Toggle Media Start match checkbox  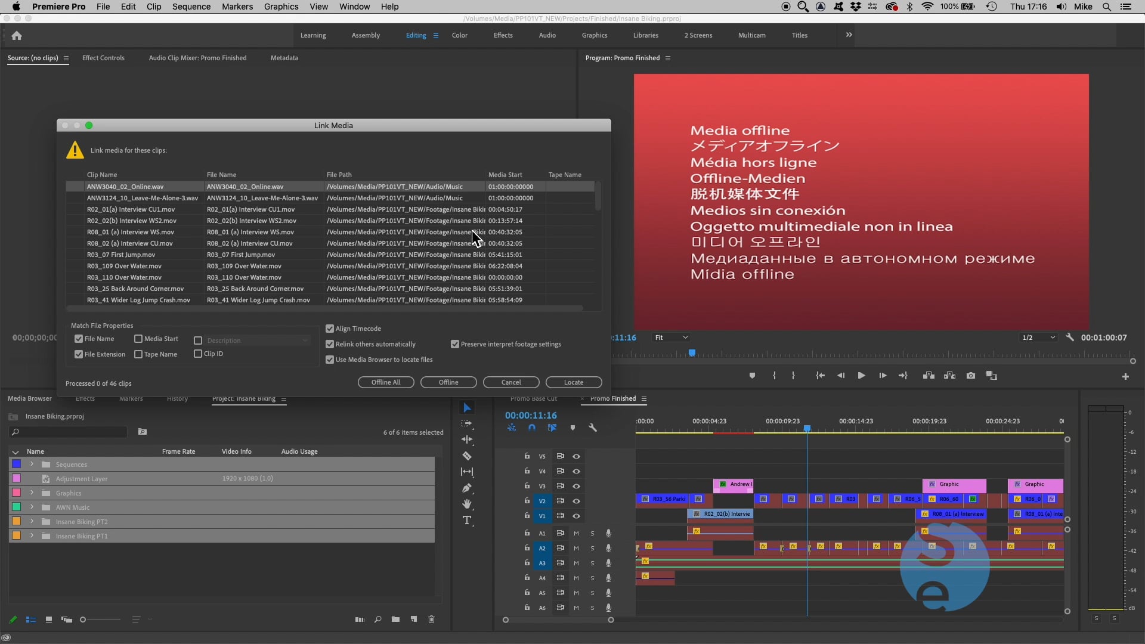click(x=138, y=339)
